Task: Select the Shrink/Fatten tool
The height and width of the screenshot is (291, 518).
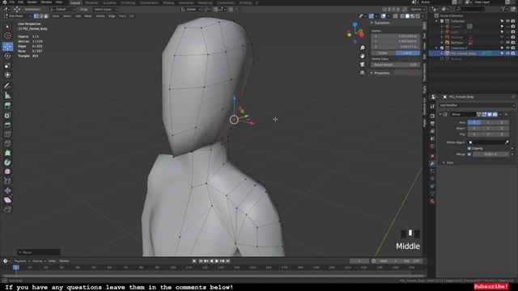Action: pos(7,191)
